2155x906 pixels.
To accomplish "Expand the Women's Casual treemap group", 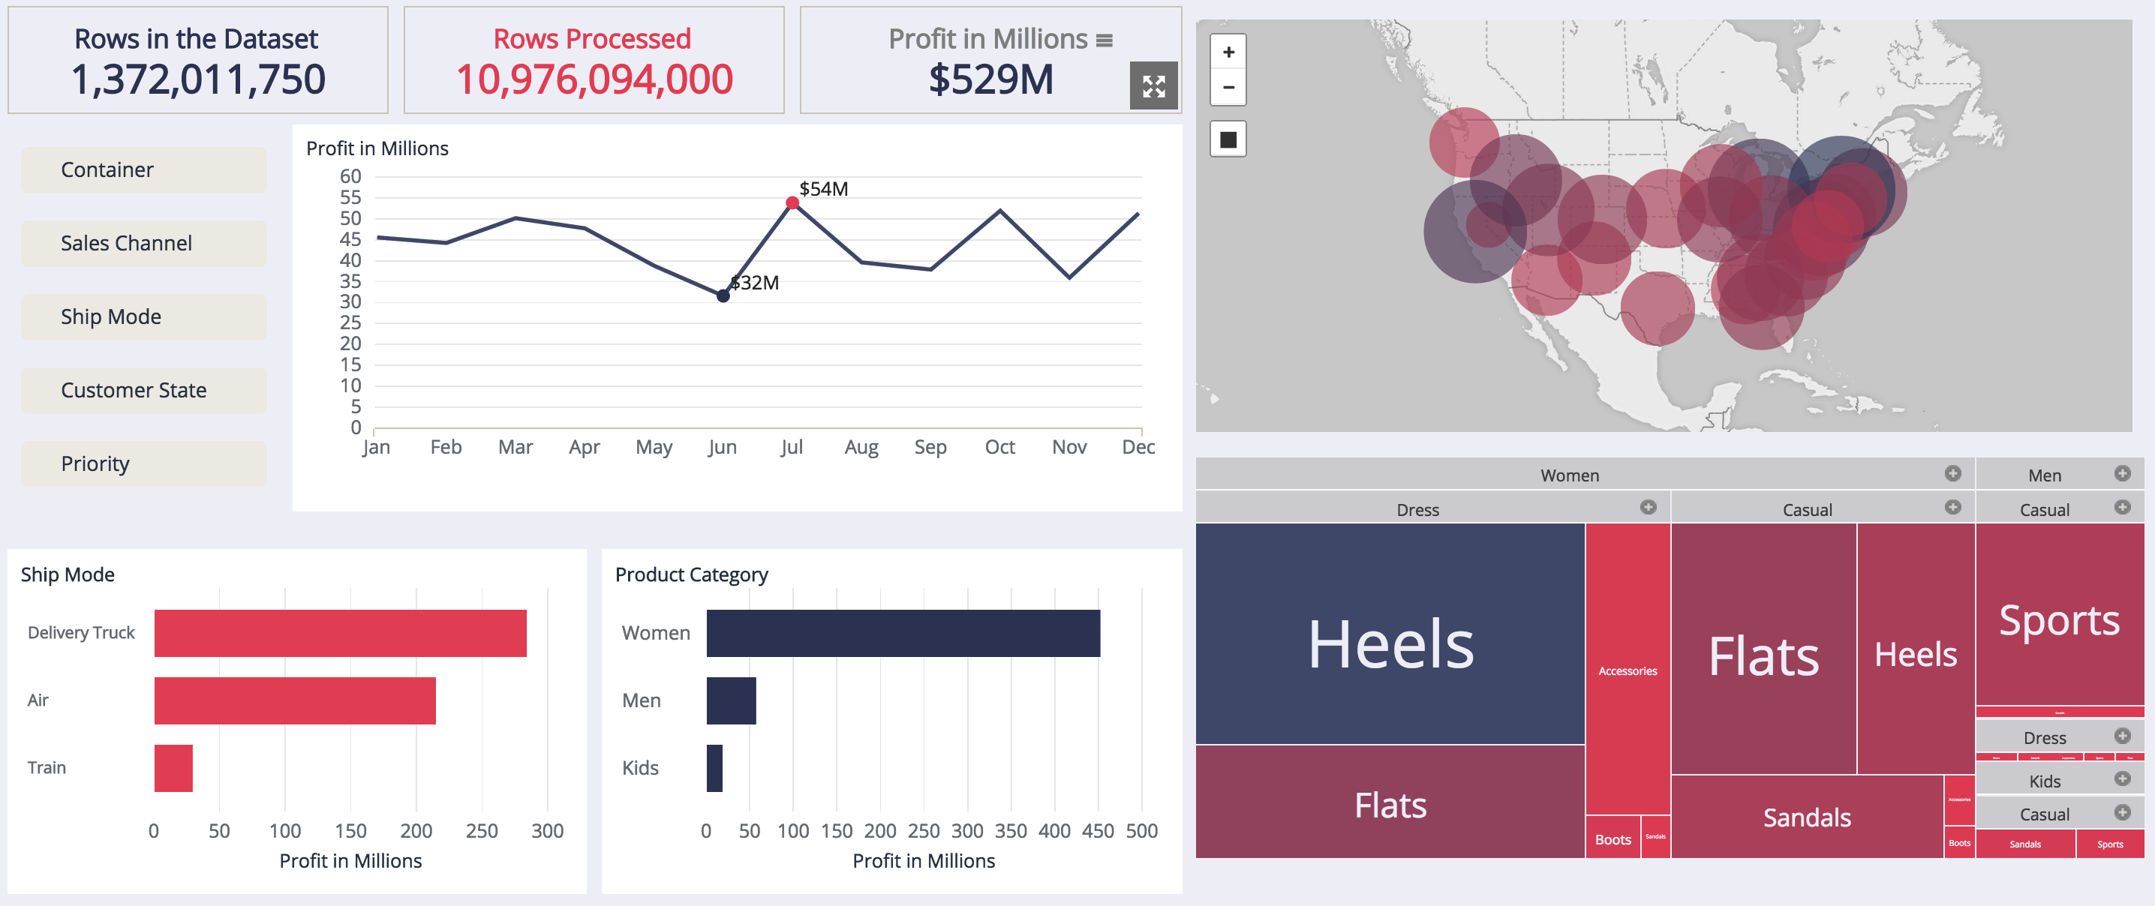I will 1952,507.
